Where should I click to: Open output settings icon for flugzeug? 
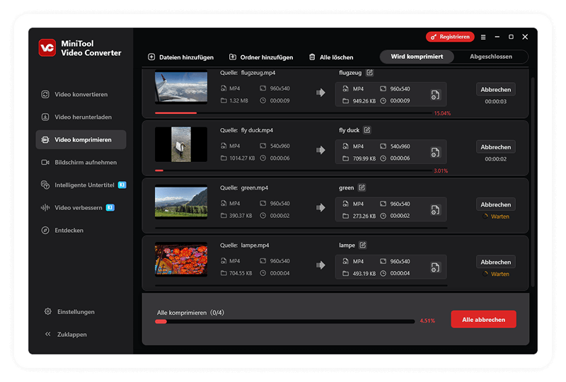(435, 95)
